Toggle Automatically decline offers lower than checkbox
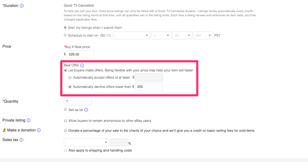The image size is (308, 162). click(70, 87)
